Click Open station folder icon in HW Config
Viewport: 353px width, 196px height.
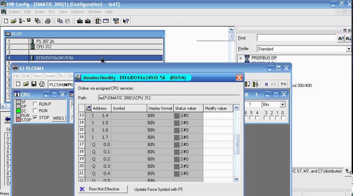[x=13, y=21]
